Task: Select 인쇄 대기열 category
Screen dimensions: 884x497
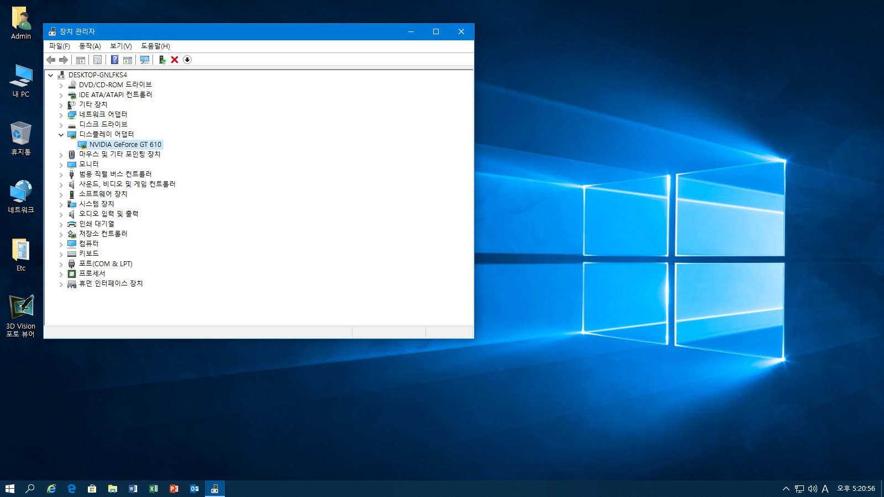Action: 96,224
